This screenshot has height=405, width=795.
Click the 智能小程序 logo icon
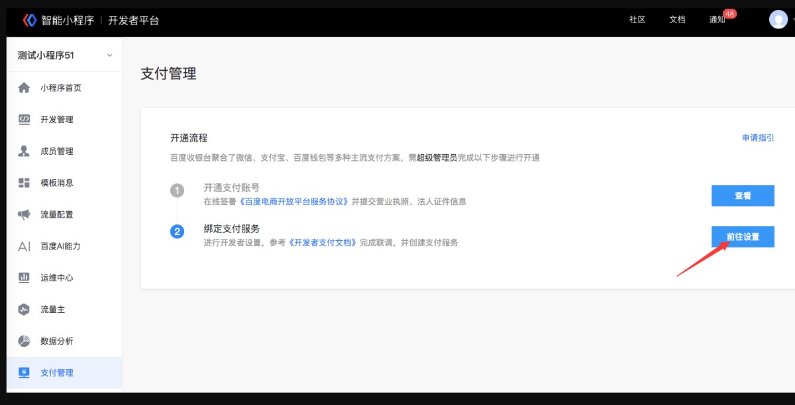(x=30, y=20)
